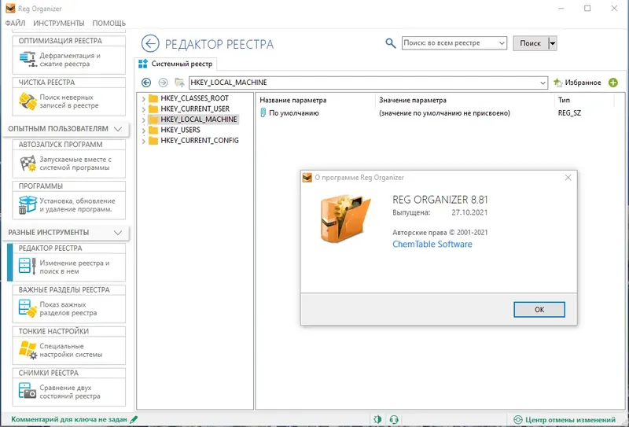Open the ИНСТРУМЕНТЫ menu
The width and height of the screenshot is (629, 427).
pos(58,24)
